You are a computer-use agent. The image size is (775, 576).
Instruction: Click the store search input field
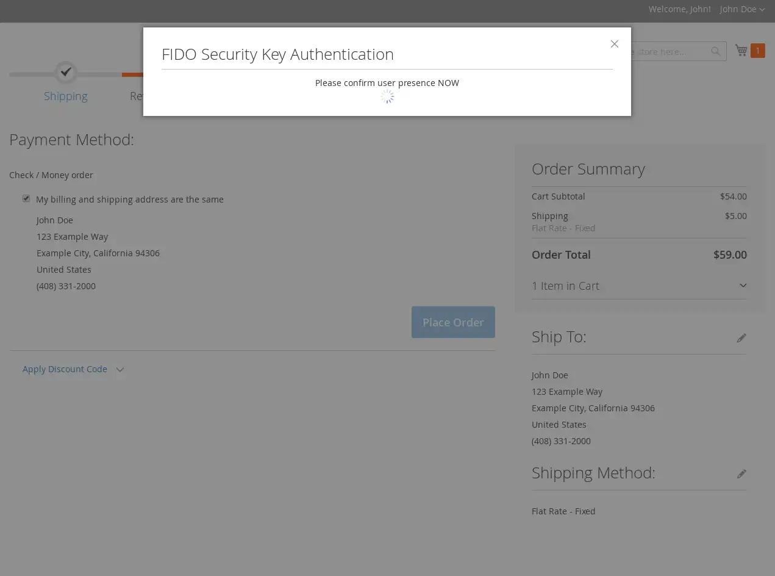(x=671, y=51)
